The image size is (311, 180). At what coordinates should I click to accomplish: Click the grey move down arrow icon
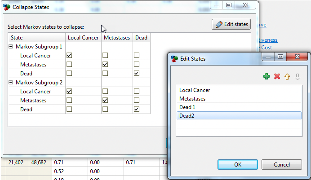[297, 77]
